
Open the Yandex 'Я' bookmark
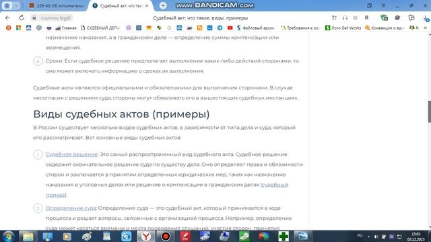(x=9, y=28)
